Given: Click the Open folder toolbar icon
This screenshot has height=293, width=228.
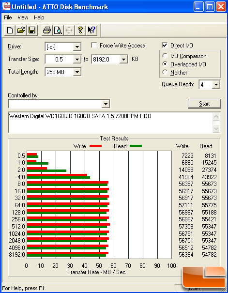Looking at the screenshot, I should pos(21,30).
